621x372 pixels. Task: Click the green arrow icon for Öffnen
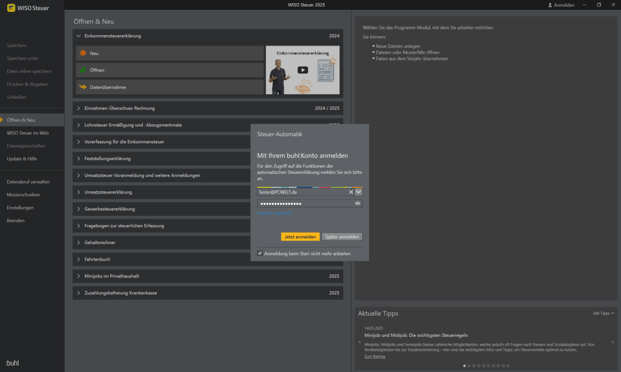point(82,70)
